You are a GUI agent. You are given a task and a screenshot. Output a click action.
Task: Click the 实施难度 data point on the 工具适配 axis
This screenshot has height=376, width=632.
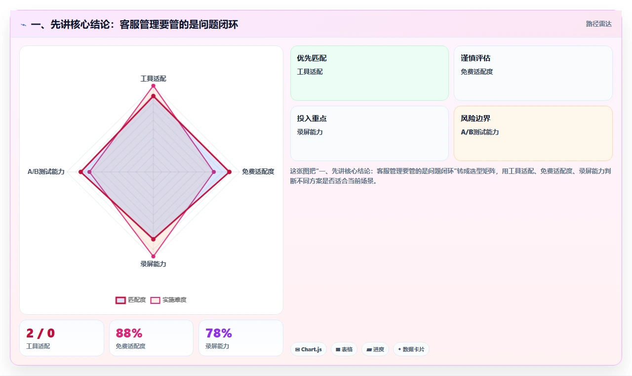[x=153, y=86]
